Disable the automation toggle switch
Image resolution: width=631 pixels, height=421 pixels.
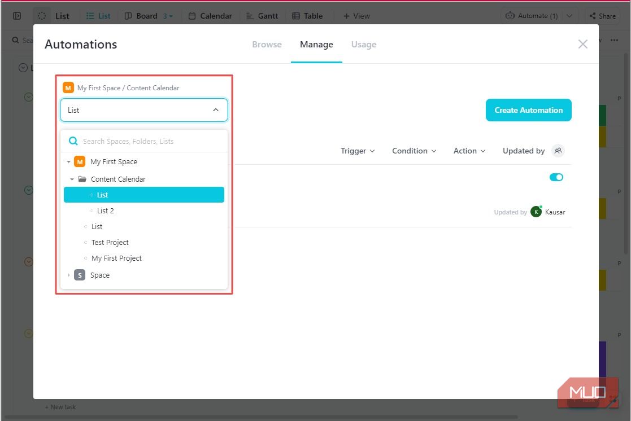[x=556, y=177]
